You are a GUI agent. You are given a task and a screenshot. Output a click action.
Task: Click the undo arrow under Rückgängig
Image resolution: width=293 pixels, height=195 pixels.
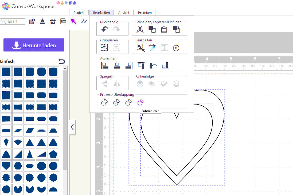105,29
